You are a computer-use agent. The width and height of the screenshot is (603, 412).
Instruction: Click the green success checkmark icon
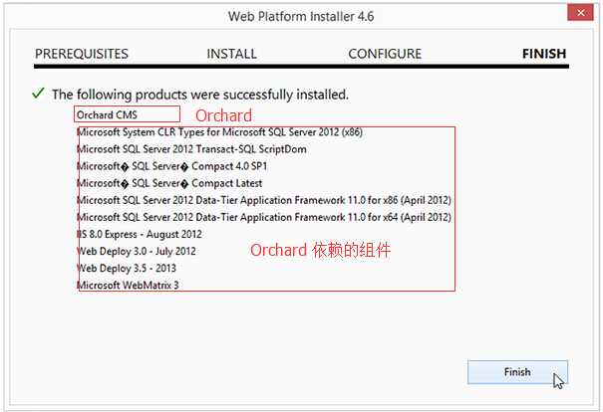(38, 94)
